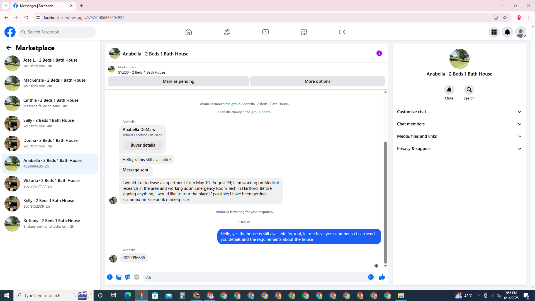Show hidden system tray icons
535x301 pixels.
[479, 295]
